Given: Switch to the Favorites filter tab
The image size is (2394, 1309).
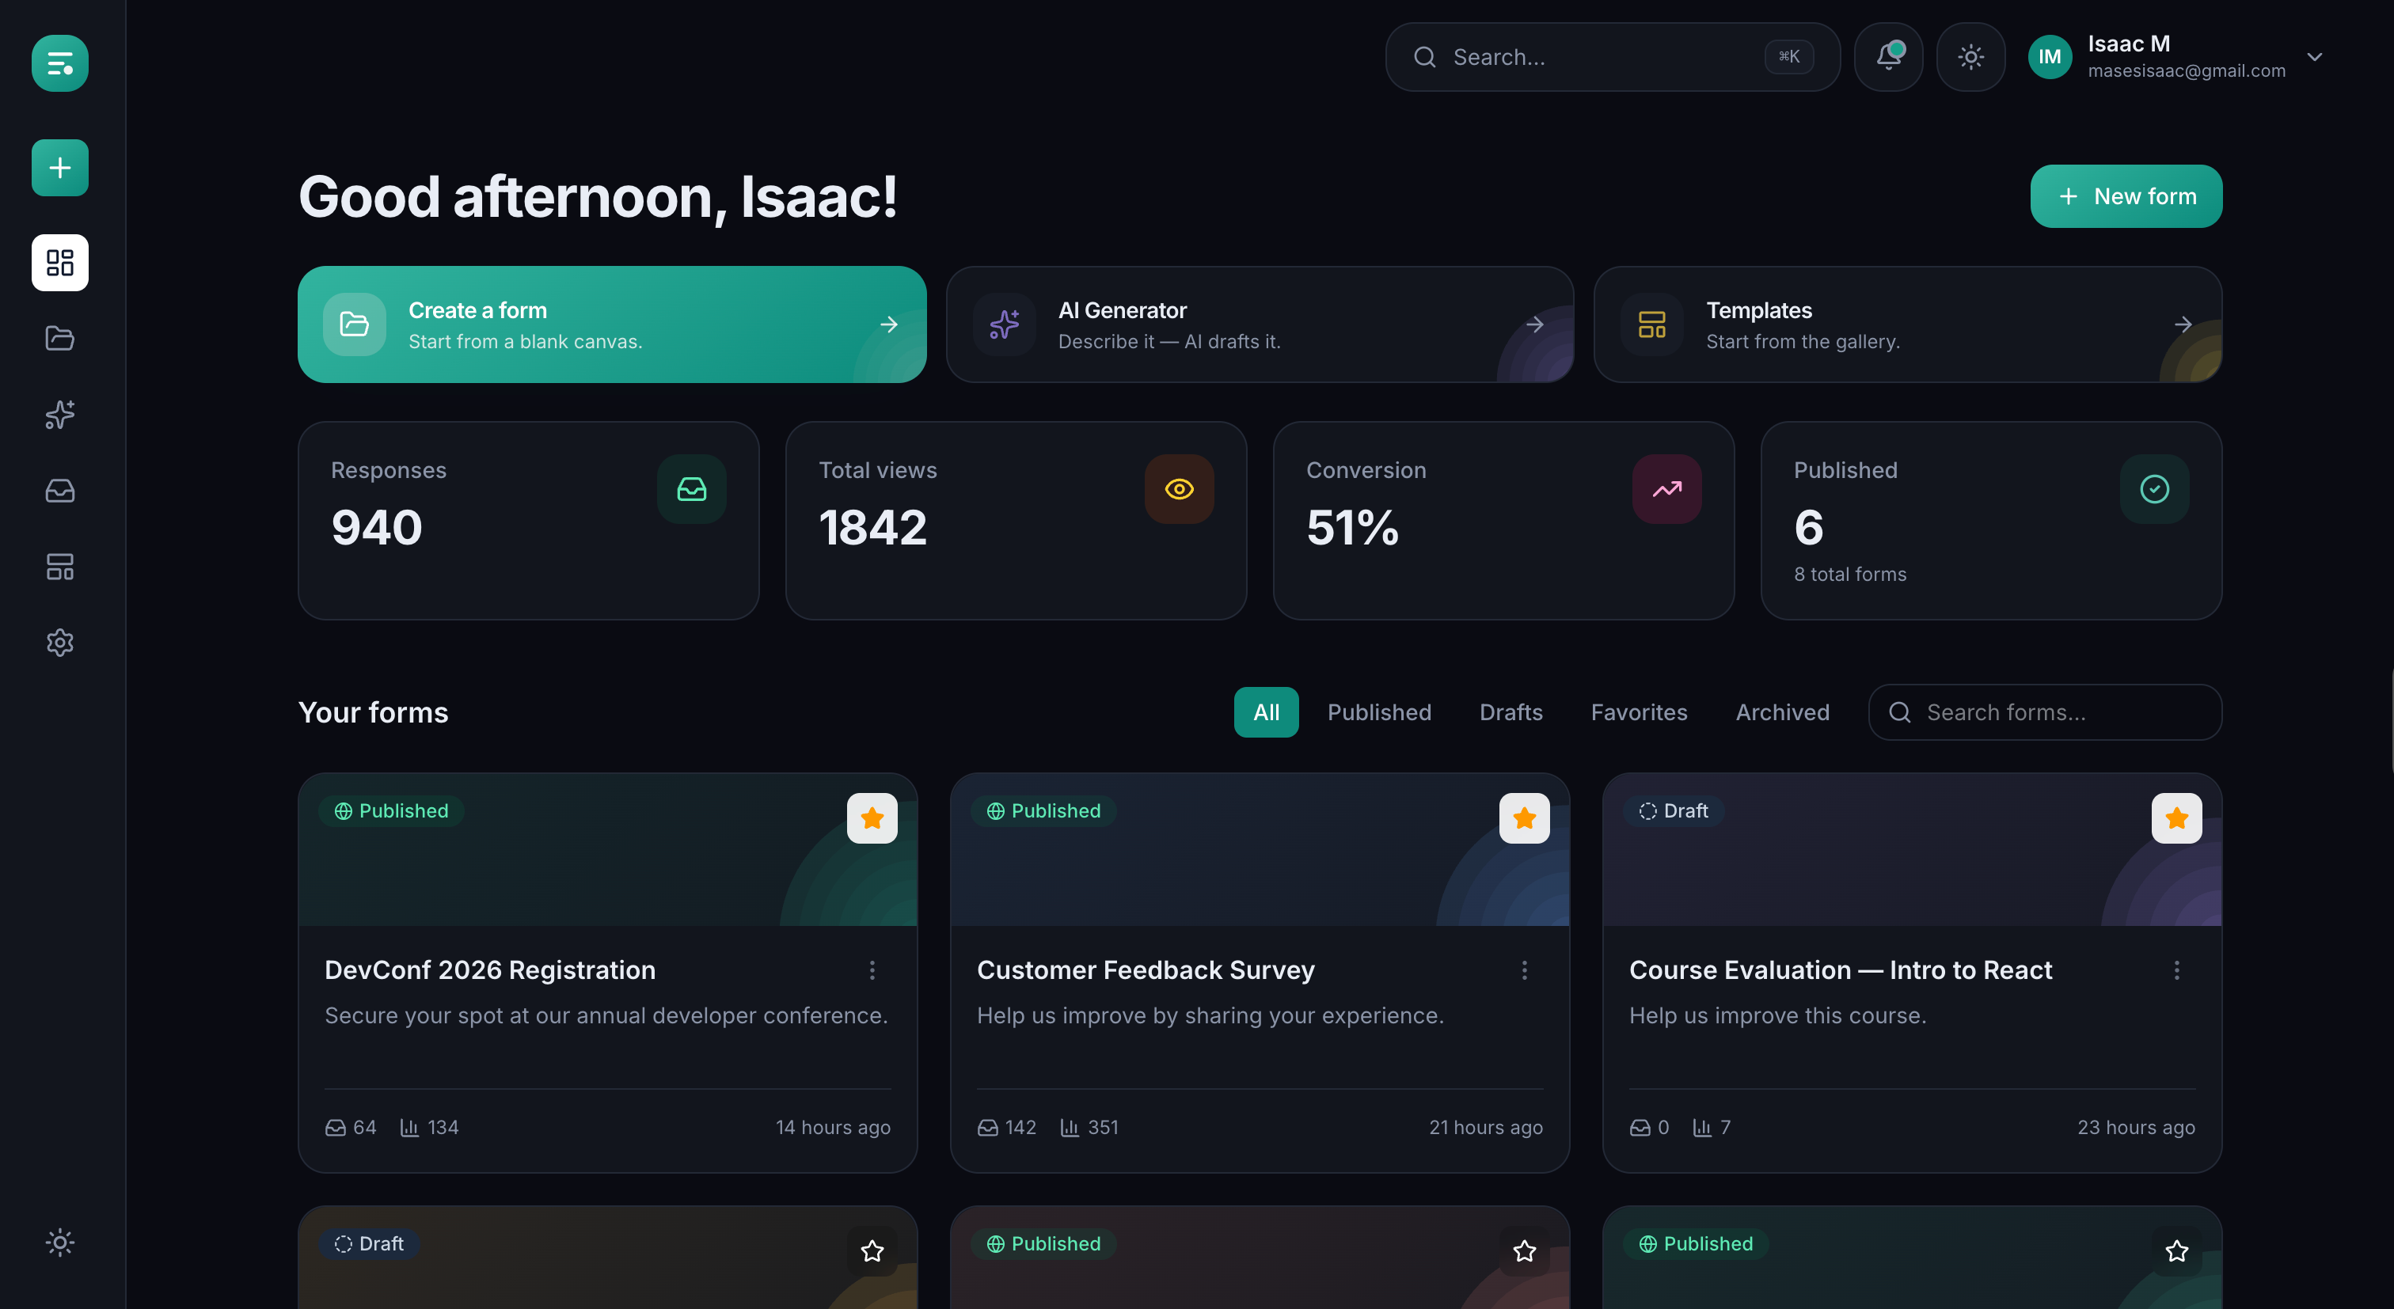Looking at the screenshot, I should [1639, 711].
